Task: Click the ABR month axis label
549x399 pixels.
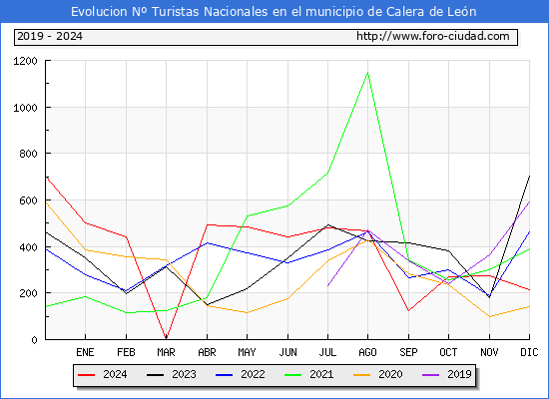Action: (207, 352)
